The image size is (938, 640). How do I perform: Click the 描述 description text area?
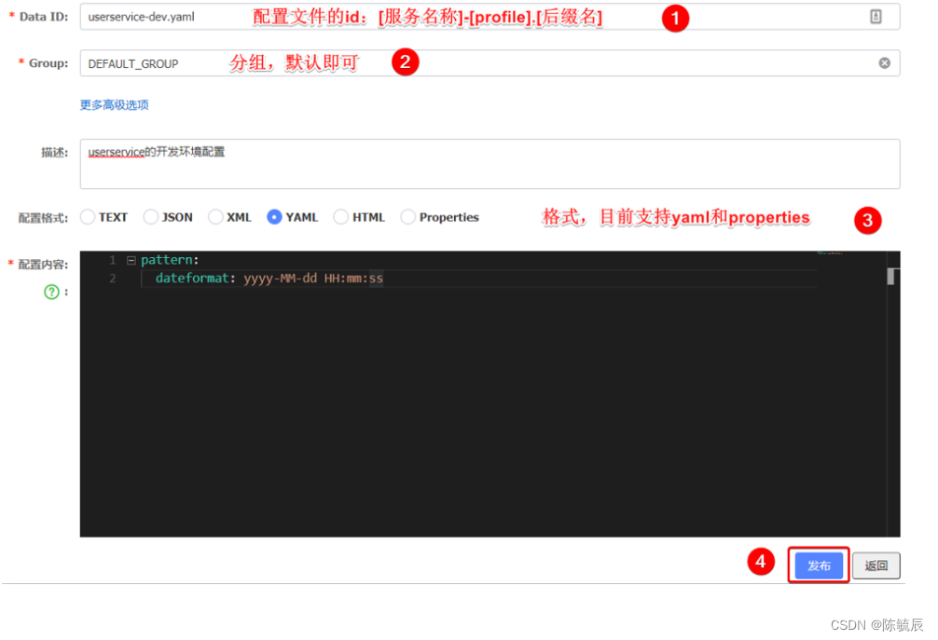click(490, 164)
